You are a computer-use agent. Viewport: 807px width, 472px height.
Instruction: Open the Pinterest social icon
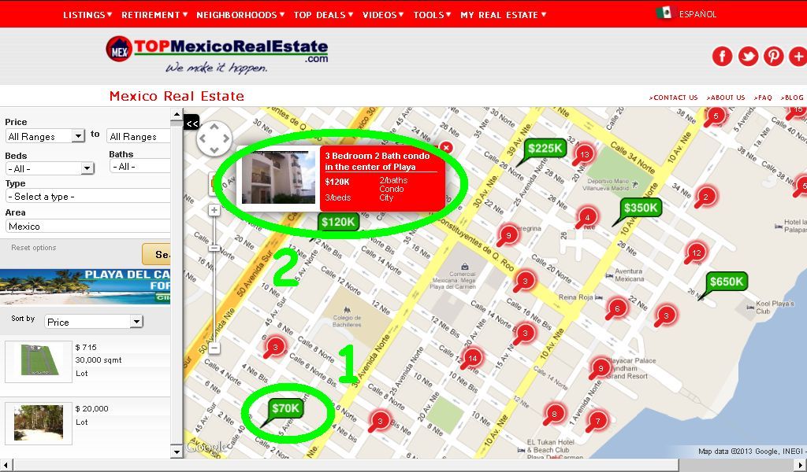click(773, 56)
